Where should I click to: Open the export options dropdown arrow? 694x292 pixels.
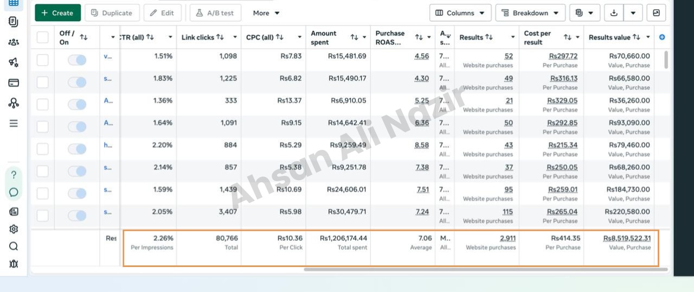coord(633,13)
